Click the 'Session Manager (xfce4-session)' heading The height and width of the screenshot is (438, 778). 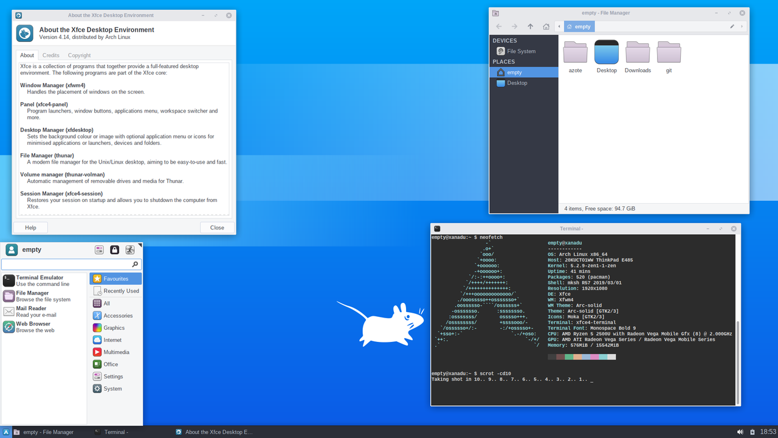[x=61, y=193]
